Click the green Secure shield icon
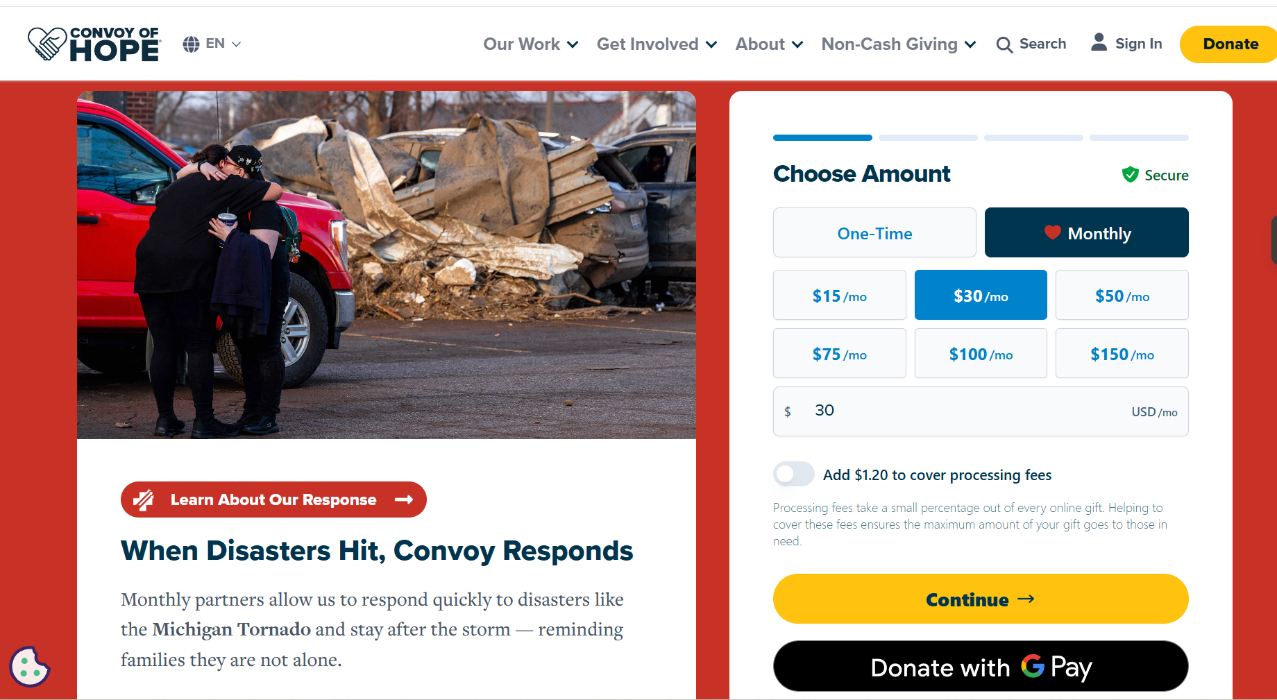 coord(1131,175)
